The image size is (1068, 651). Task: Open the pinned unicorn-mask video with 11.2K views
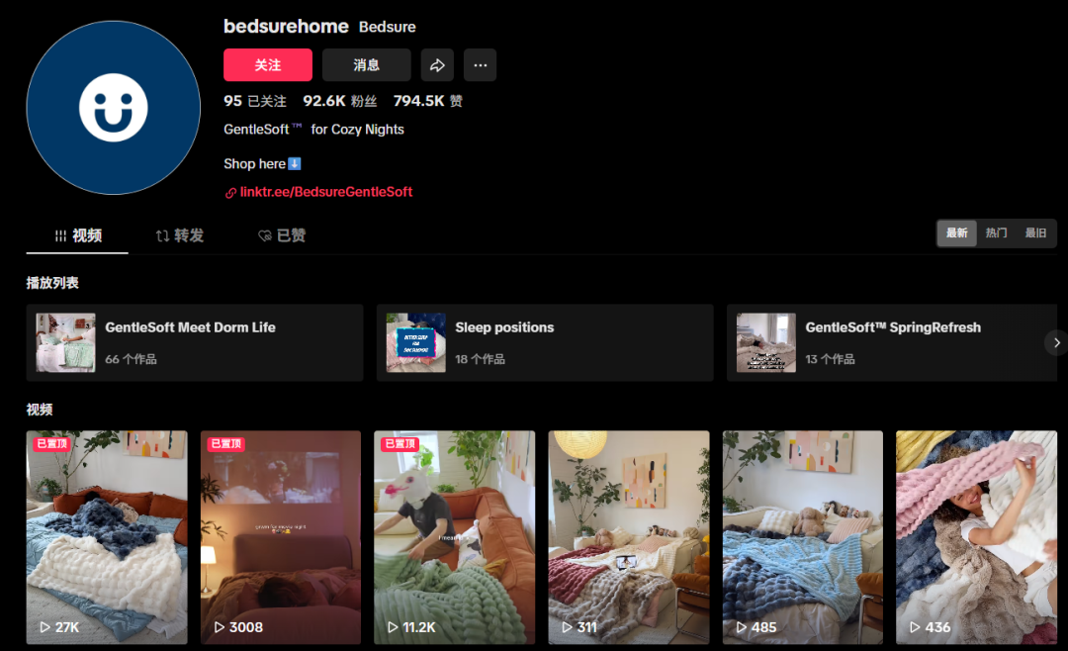click(454, 537)
